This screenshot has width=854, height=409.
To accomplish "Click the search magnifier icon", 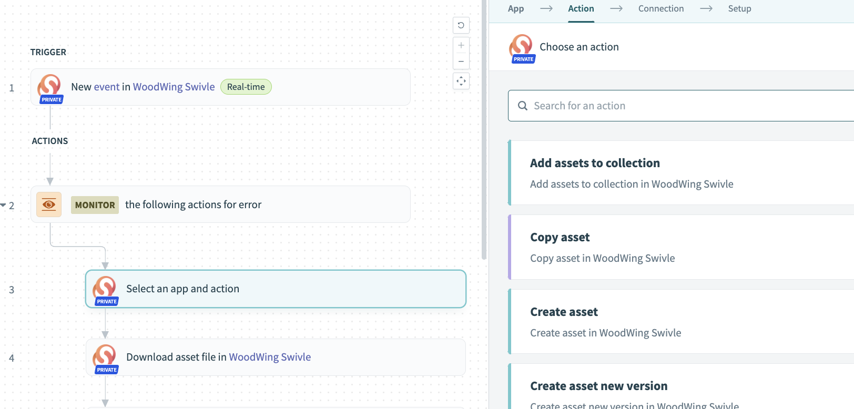I will (523, 106).
